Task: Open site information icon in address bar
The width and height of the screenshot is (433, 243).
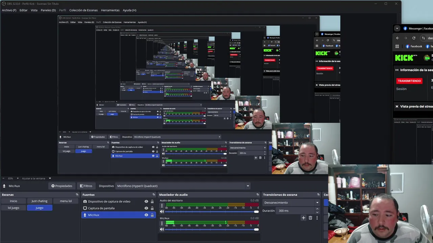Action: [423, 38]
